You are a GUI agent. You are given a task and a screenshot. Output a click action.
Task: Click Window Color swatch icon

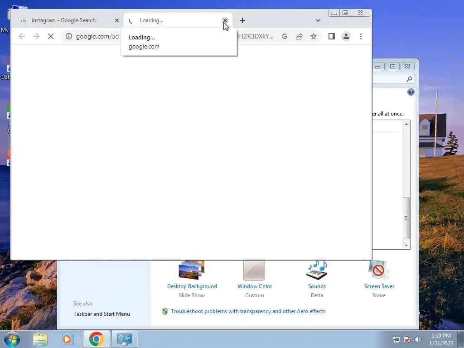pos(254,270)
